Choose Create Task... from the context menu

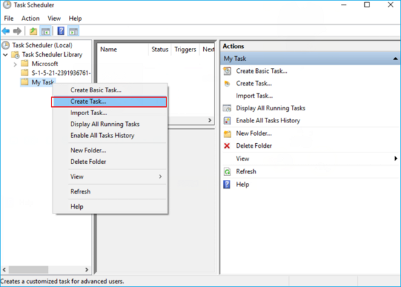click(108, 102)
